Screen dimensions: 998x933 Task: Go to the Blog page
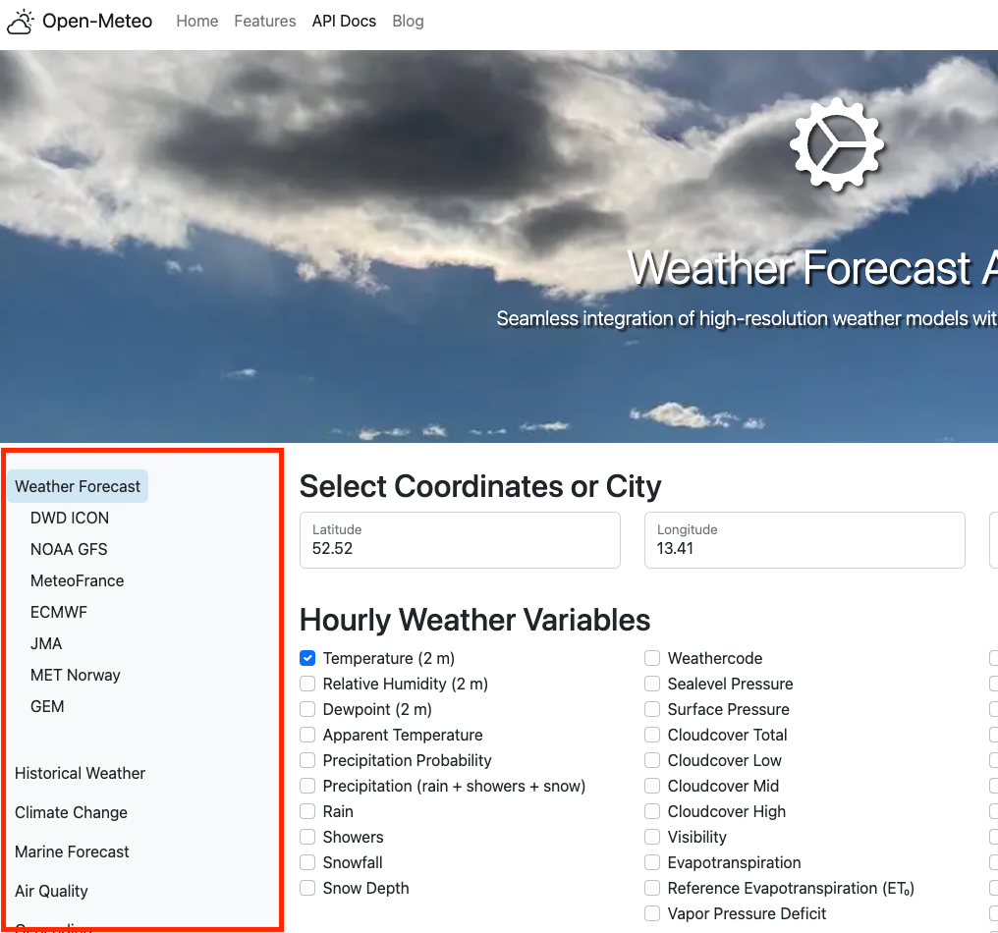click(x=408, y=21)
